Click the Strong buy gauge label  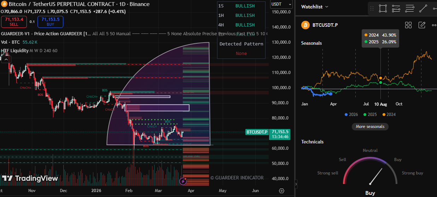[413, 173]
